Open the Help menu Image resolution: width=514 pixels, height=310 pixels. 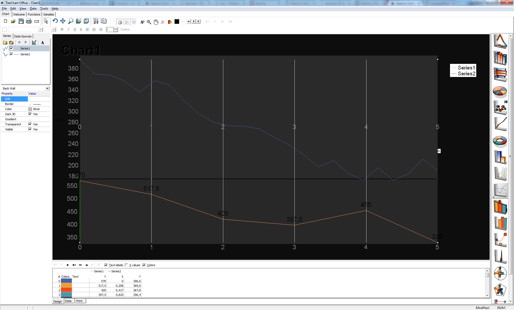click(x=55, y=9)
